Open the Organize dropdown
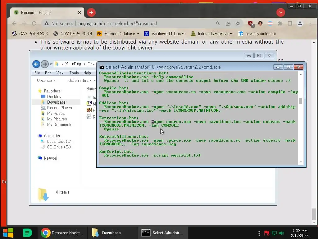Screen dimensions: 318x239 pos(46,81)
